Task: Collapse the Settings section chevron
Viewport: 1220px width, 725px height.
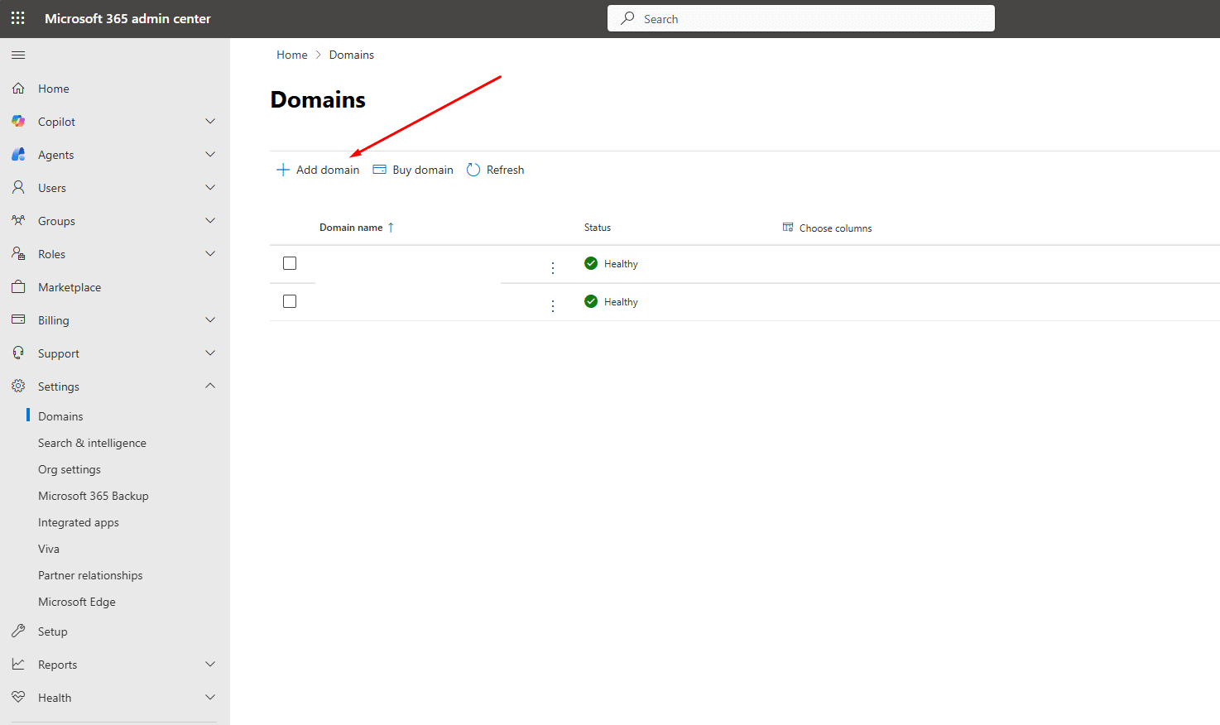Action: click(210, 386)
